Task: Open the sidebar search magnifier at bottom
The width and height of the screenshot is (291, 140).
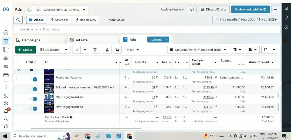Action: 6,119
